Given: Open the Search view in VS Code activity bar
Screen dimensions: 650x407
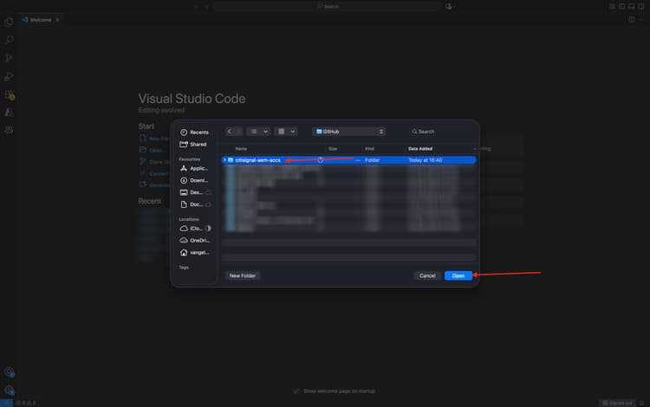Looking at the screenshot, I should (9, 40).
